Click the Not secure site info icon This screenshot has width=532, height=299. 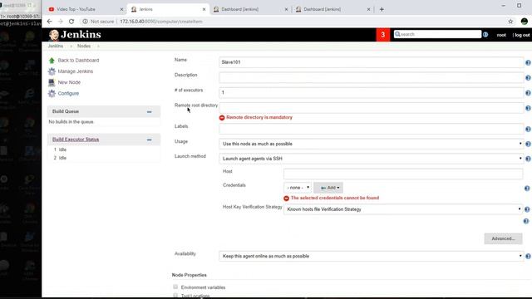point(85,22)
